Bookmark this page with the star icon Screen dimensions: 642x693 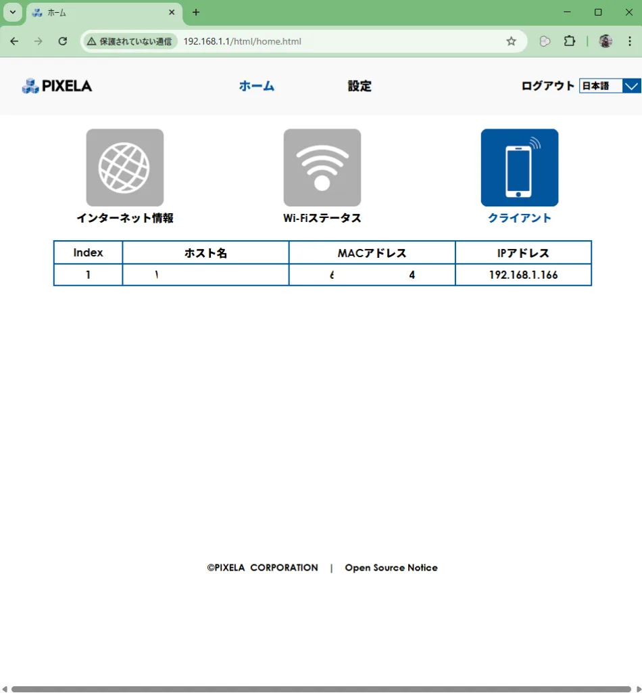[511, 41]
